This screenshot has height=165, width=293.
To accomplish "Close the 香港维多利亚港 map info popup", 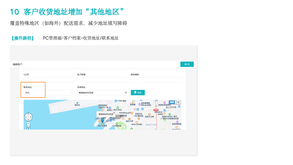I will pyautogui.click(x=114, y=113).
